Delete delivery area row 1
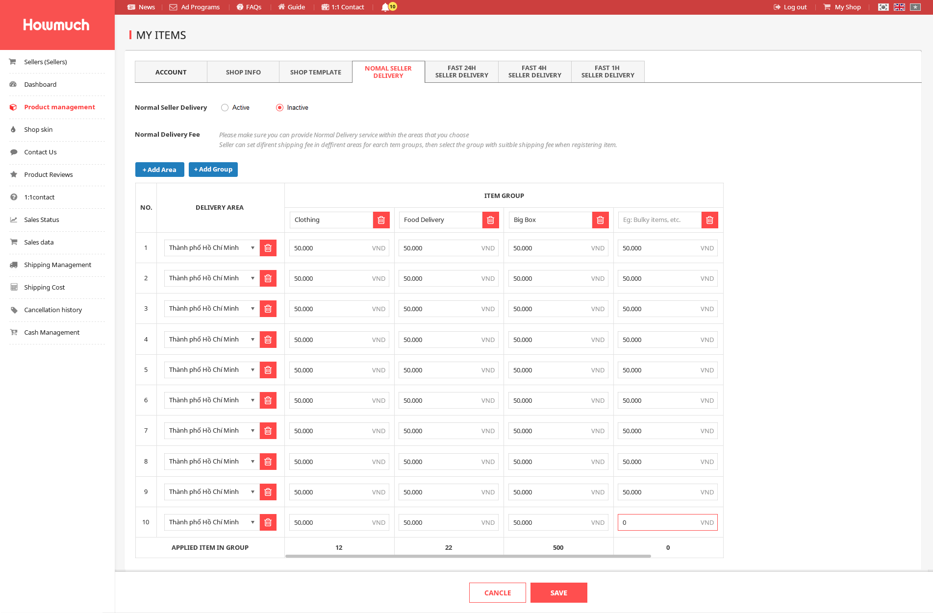Viewport: 933px width, 613px height. [268, 248]
